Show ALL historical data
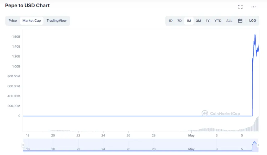Image resolution: width=267 pixels, height=155 pixels. coord(229,21)
